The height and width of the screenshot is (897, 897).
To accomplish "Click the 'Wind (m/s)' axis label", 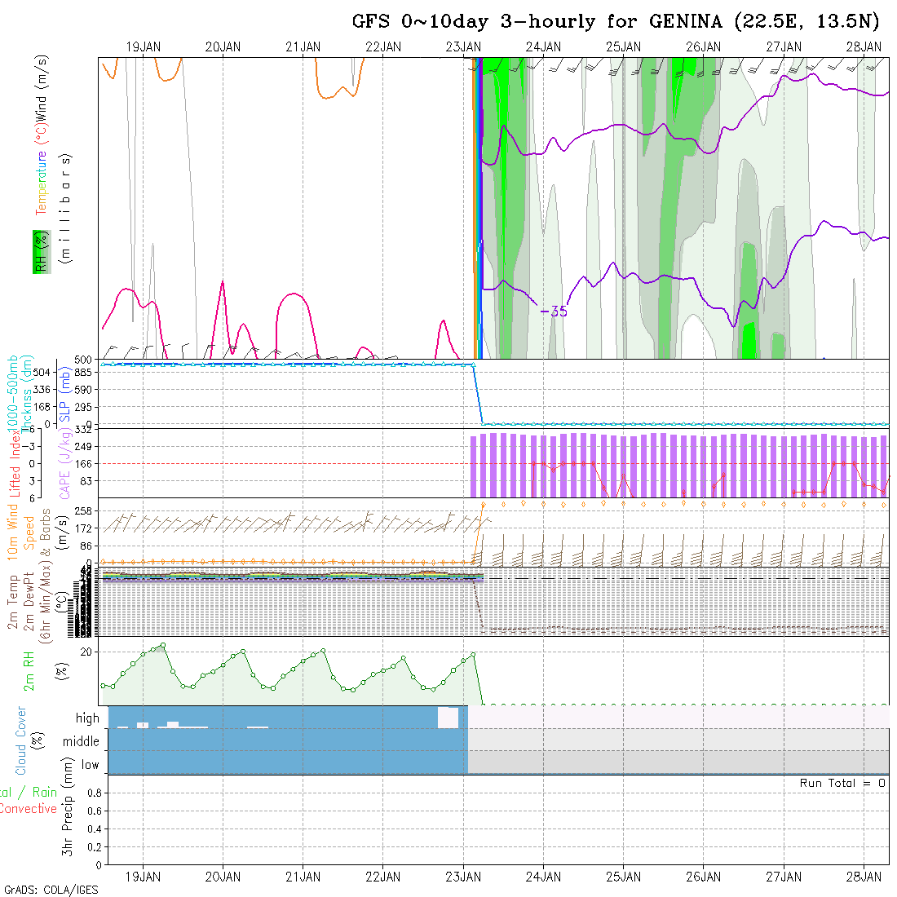I will (42, 87).
